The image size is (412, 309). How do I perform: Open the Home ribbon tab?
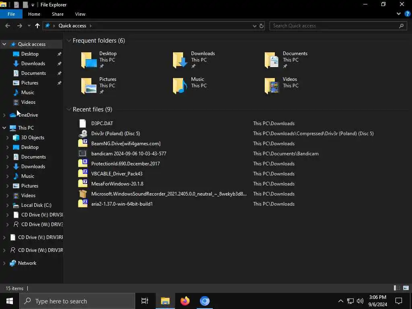click(x=34, y=14)
